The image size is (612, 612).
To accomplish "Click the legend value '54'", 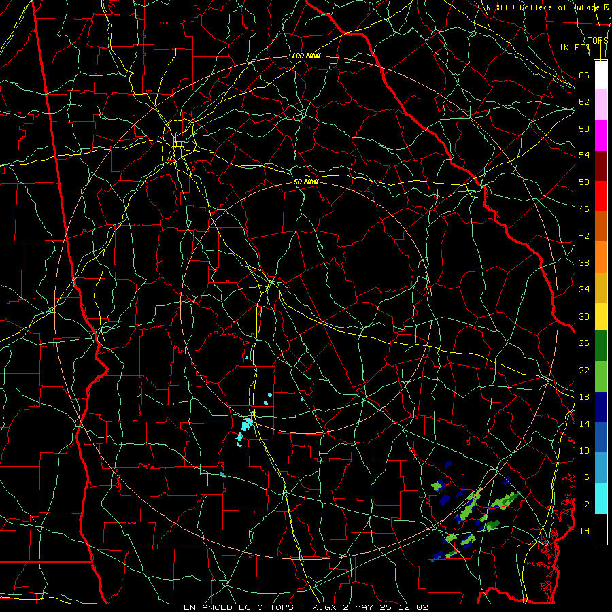I will coord(584,155).
